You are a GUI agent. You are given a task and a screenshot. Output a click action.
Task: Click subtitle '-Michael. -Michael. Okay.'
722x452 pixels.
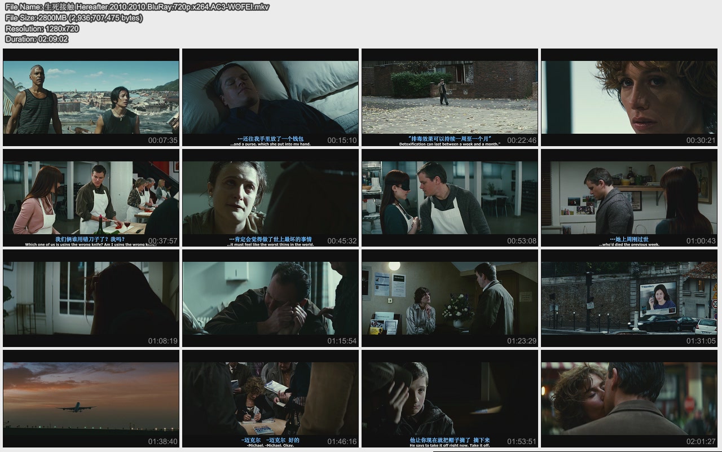click(270, 445)
